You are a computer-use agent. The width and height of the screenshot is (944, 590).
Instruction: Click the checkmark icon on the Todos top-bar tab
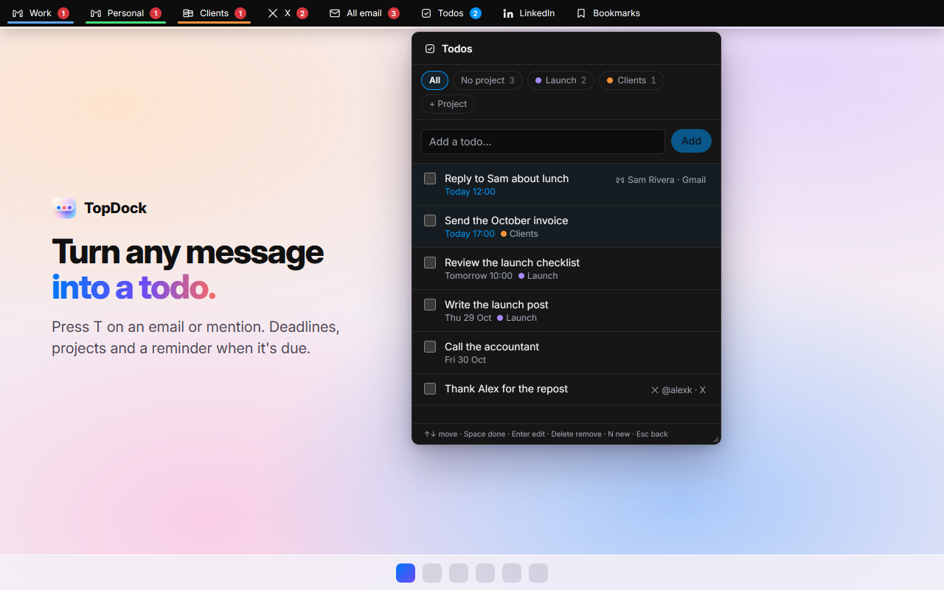(x=426, y=13)
